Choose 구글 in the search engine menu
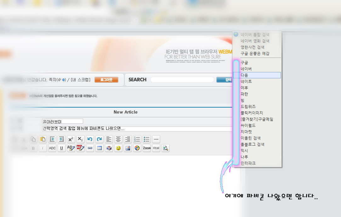This screenshot has height=217, width=341. coord(244,63)
